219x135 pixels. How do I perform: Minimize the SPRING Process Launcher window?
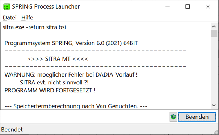[x=168, y=6]
